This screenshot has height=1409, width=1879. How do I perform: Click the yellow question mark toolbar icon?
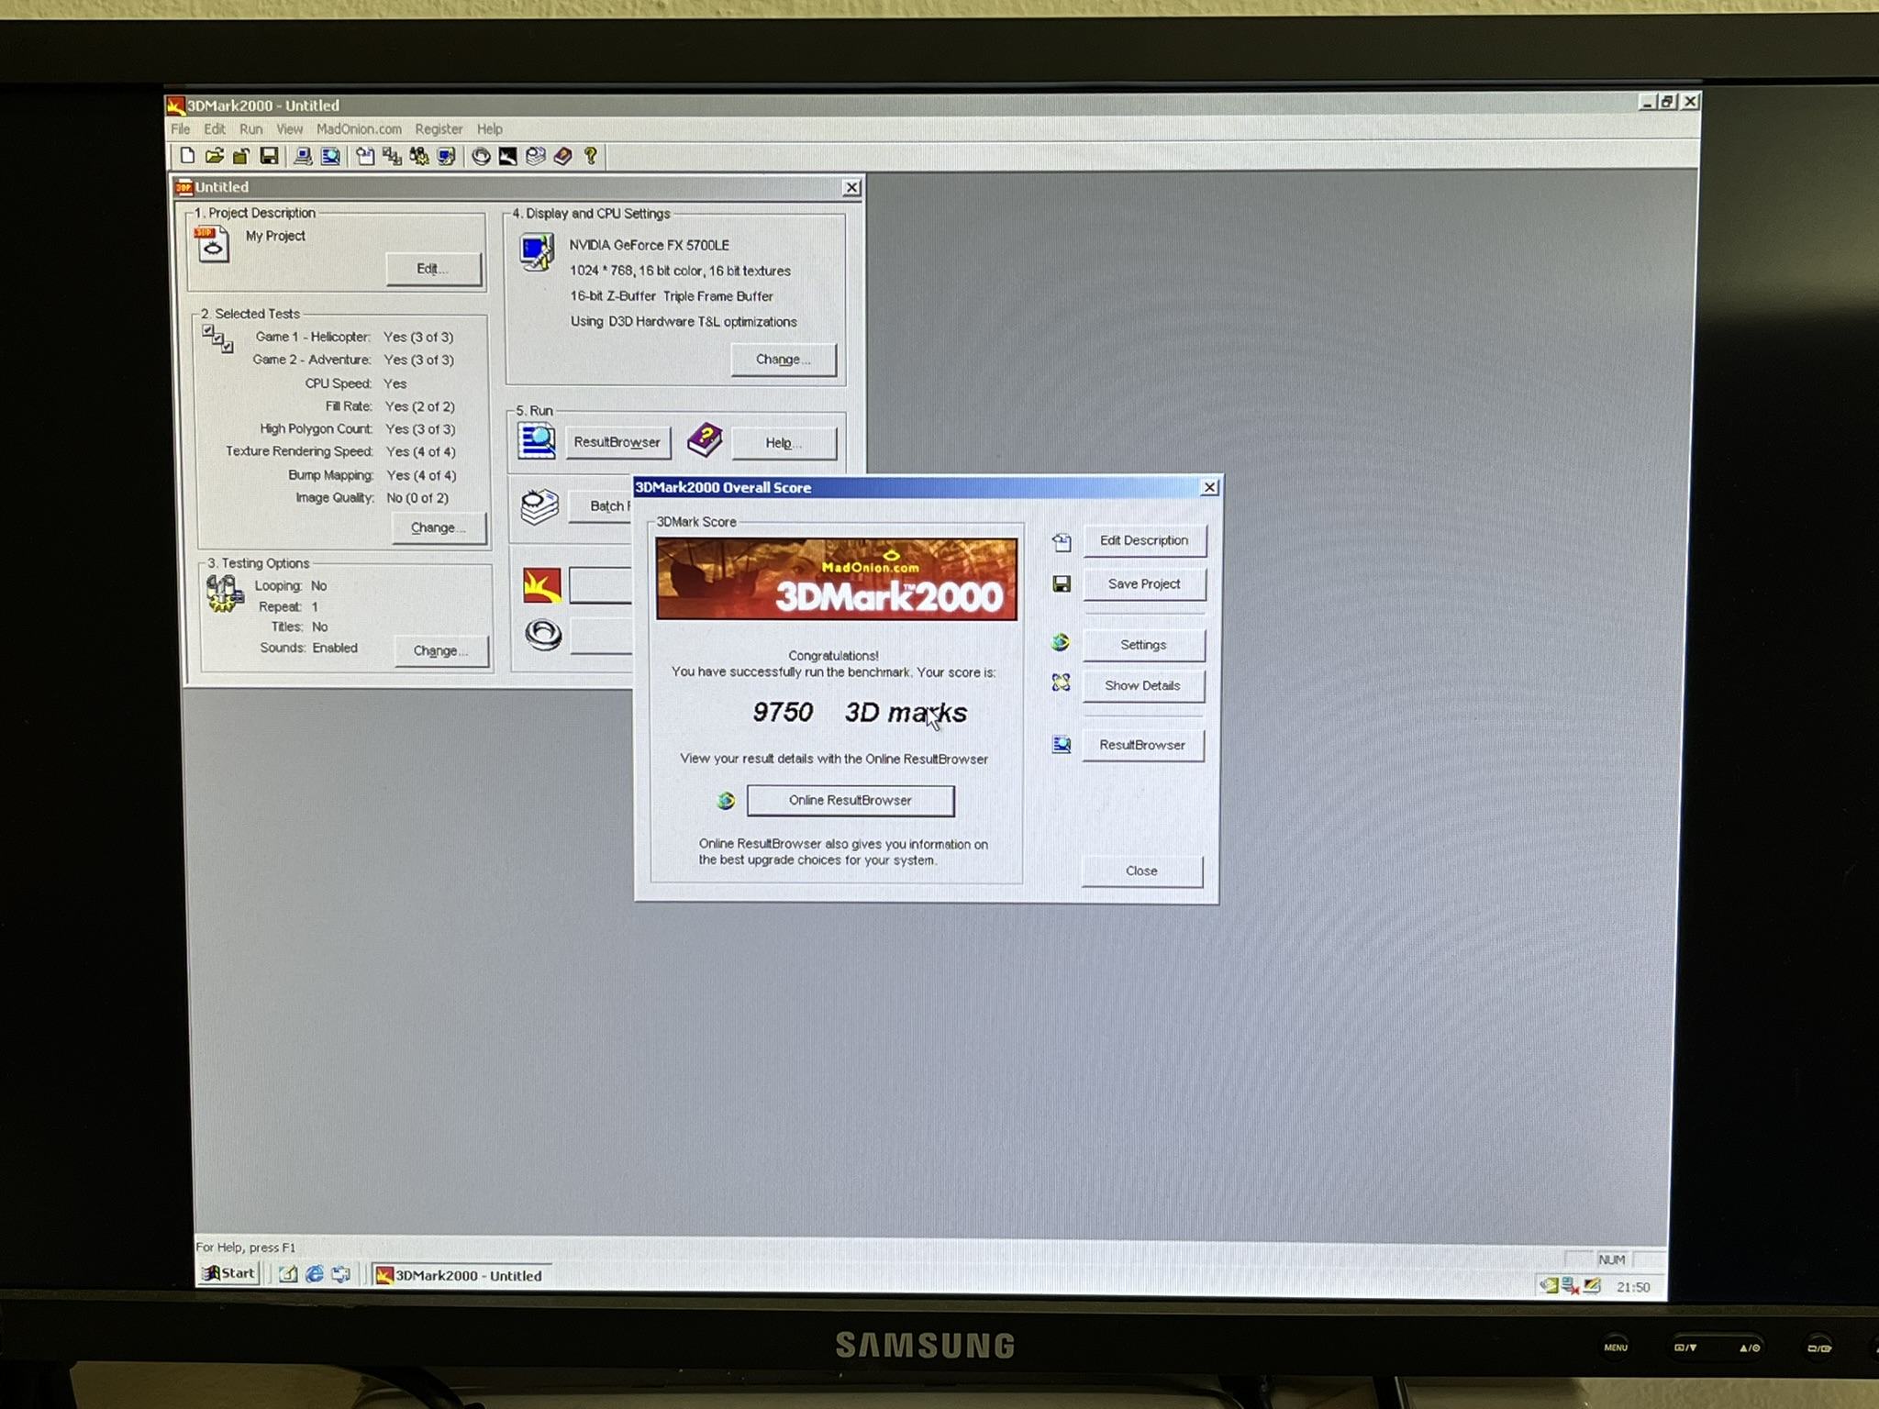591,156
